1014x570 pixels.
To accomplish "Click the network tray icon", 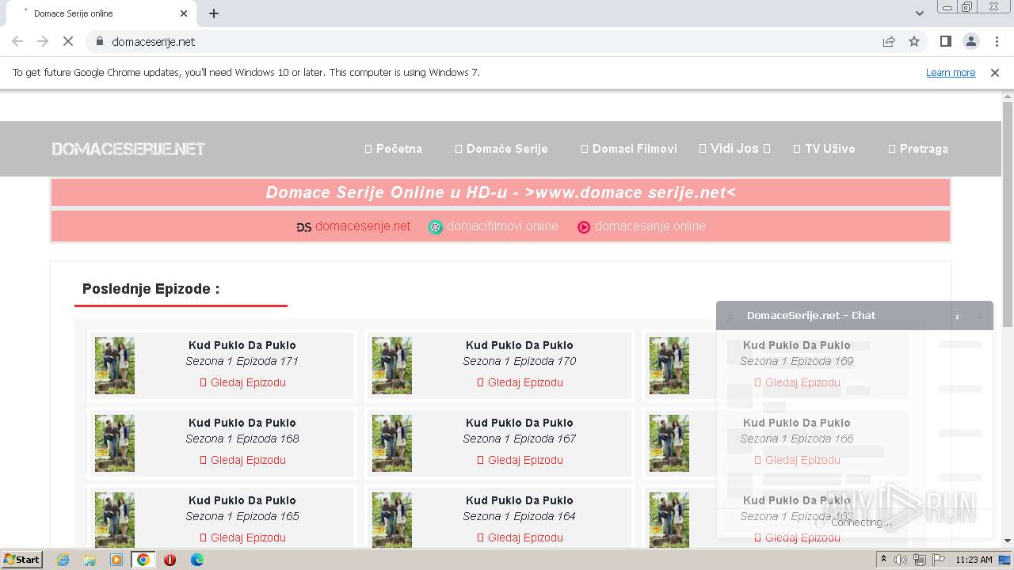I will click(x=920, y=560).
